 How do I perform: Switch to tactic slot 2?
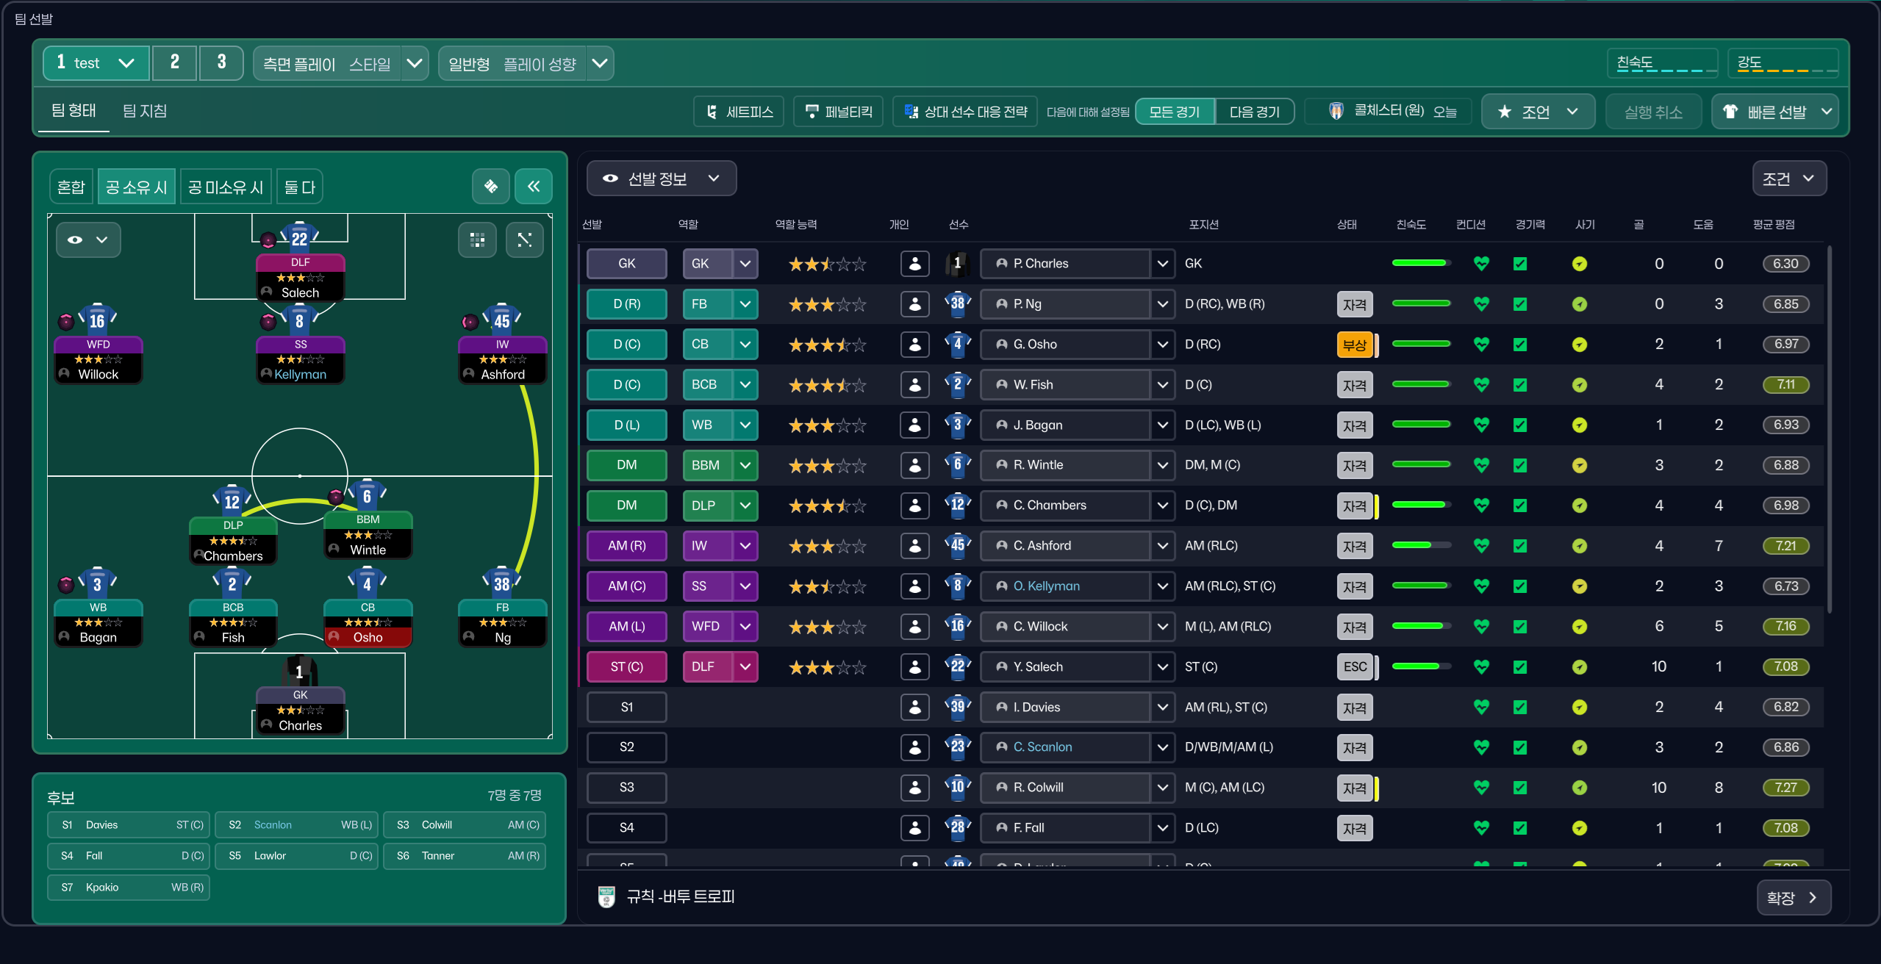coord(174,62)
